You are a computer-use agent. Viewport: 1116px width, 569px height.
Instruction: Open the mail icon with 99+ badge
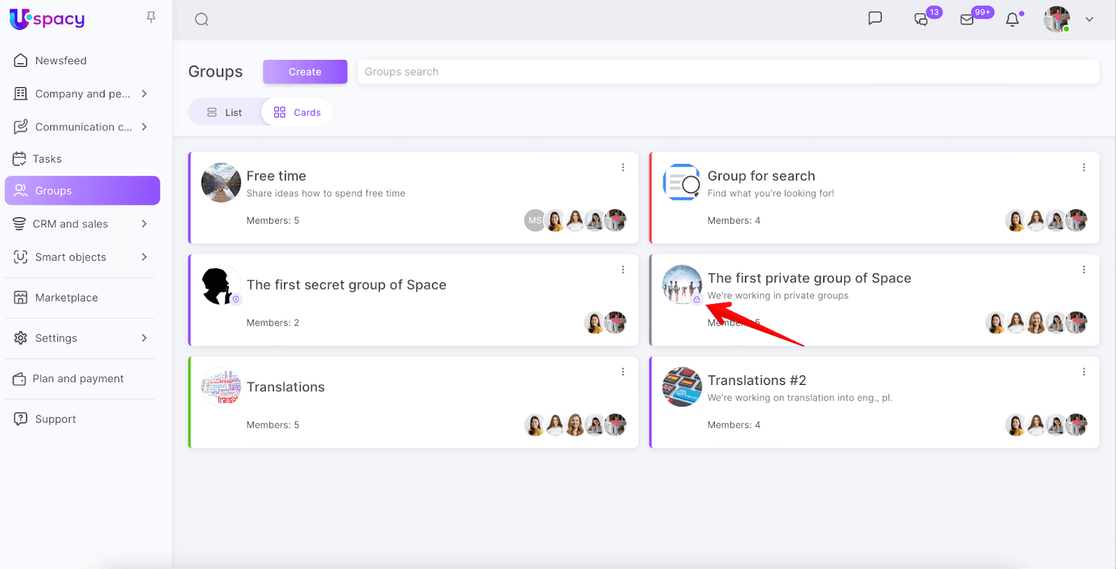pyautogui.click(x=967, y=20)
